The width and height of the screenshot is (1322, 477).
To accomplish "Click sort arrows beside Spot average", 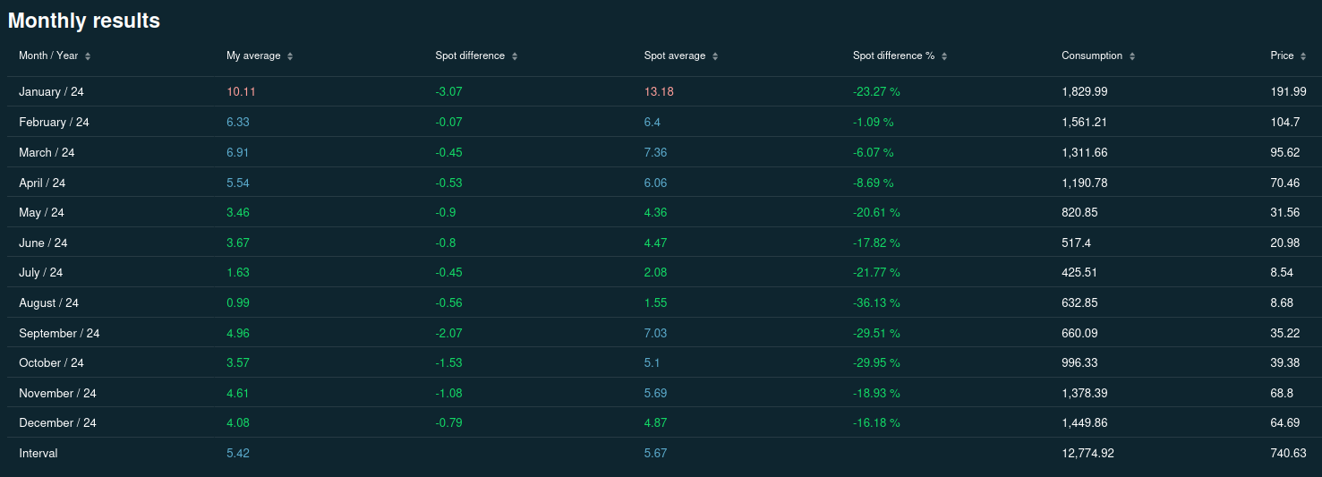I will point(715,56).
